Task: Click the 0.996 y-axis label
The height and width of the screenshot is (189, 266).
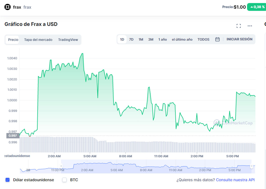Action: tap(13, 142)
